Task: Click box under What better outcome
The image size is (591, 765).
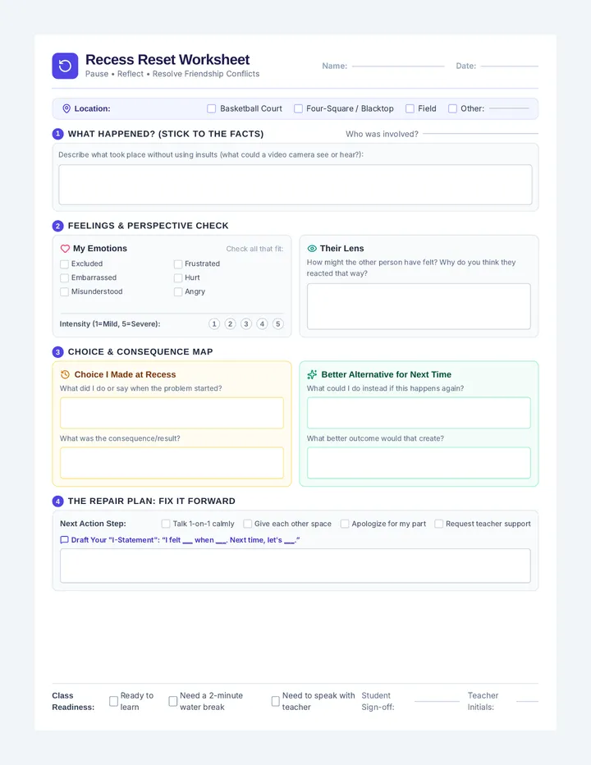Action: point(419,462)
